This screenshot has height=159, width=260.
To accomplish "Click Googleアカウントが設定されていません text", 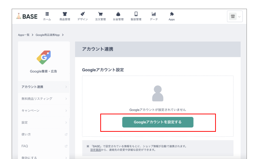I will 158,110.
